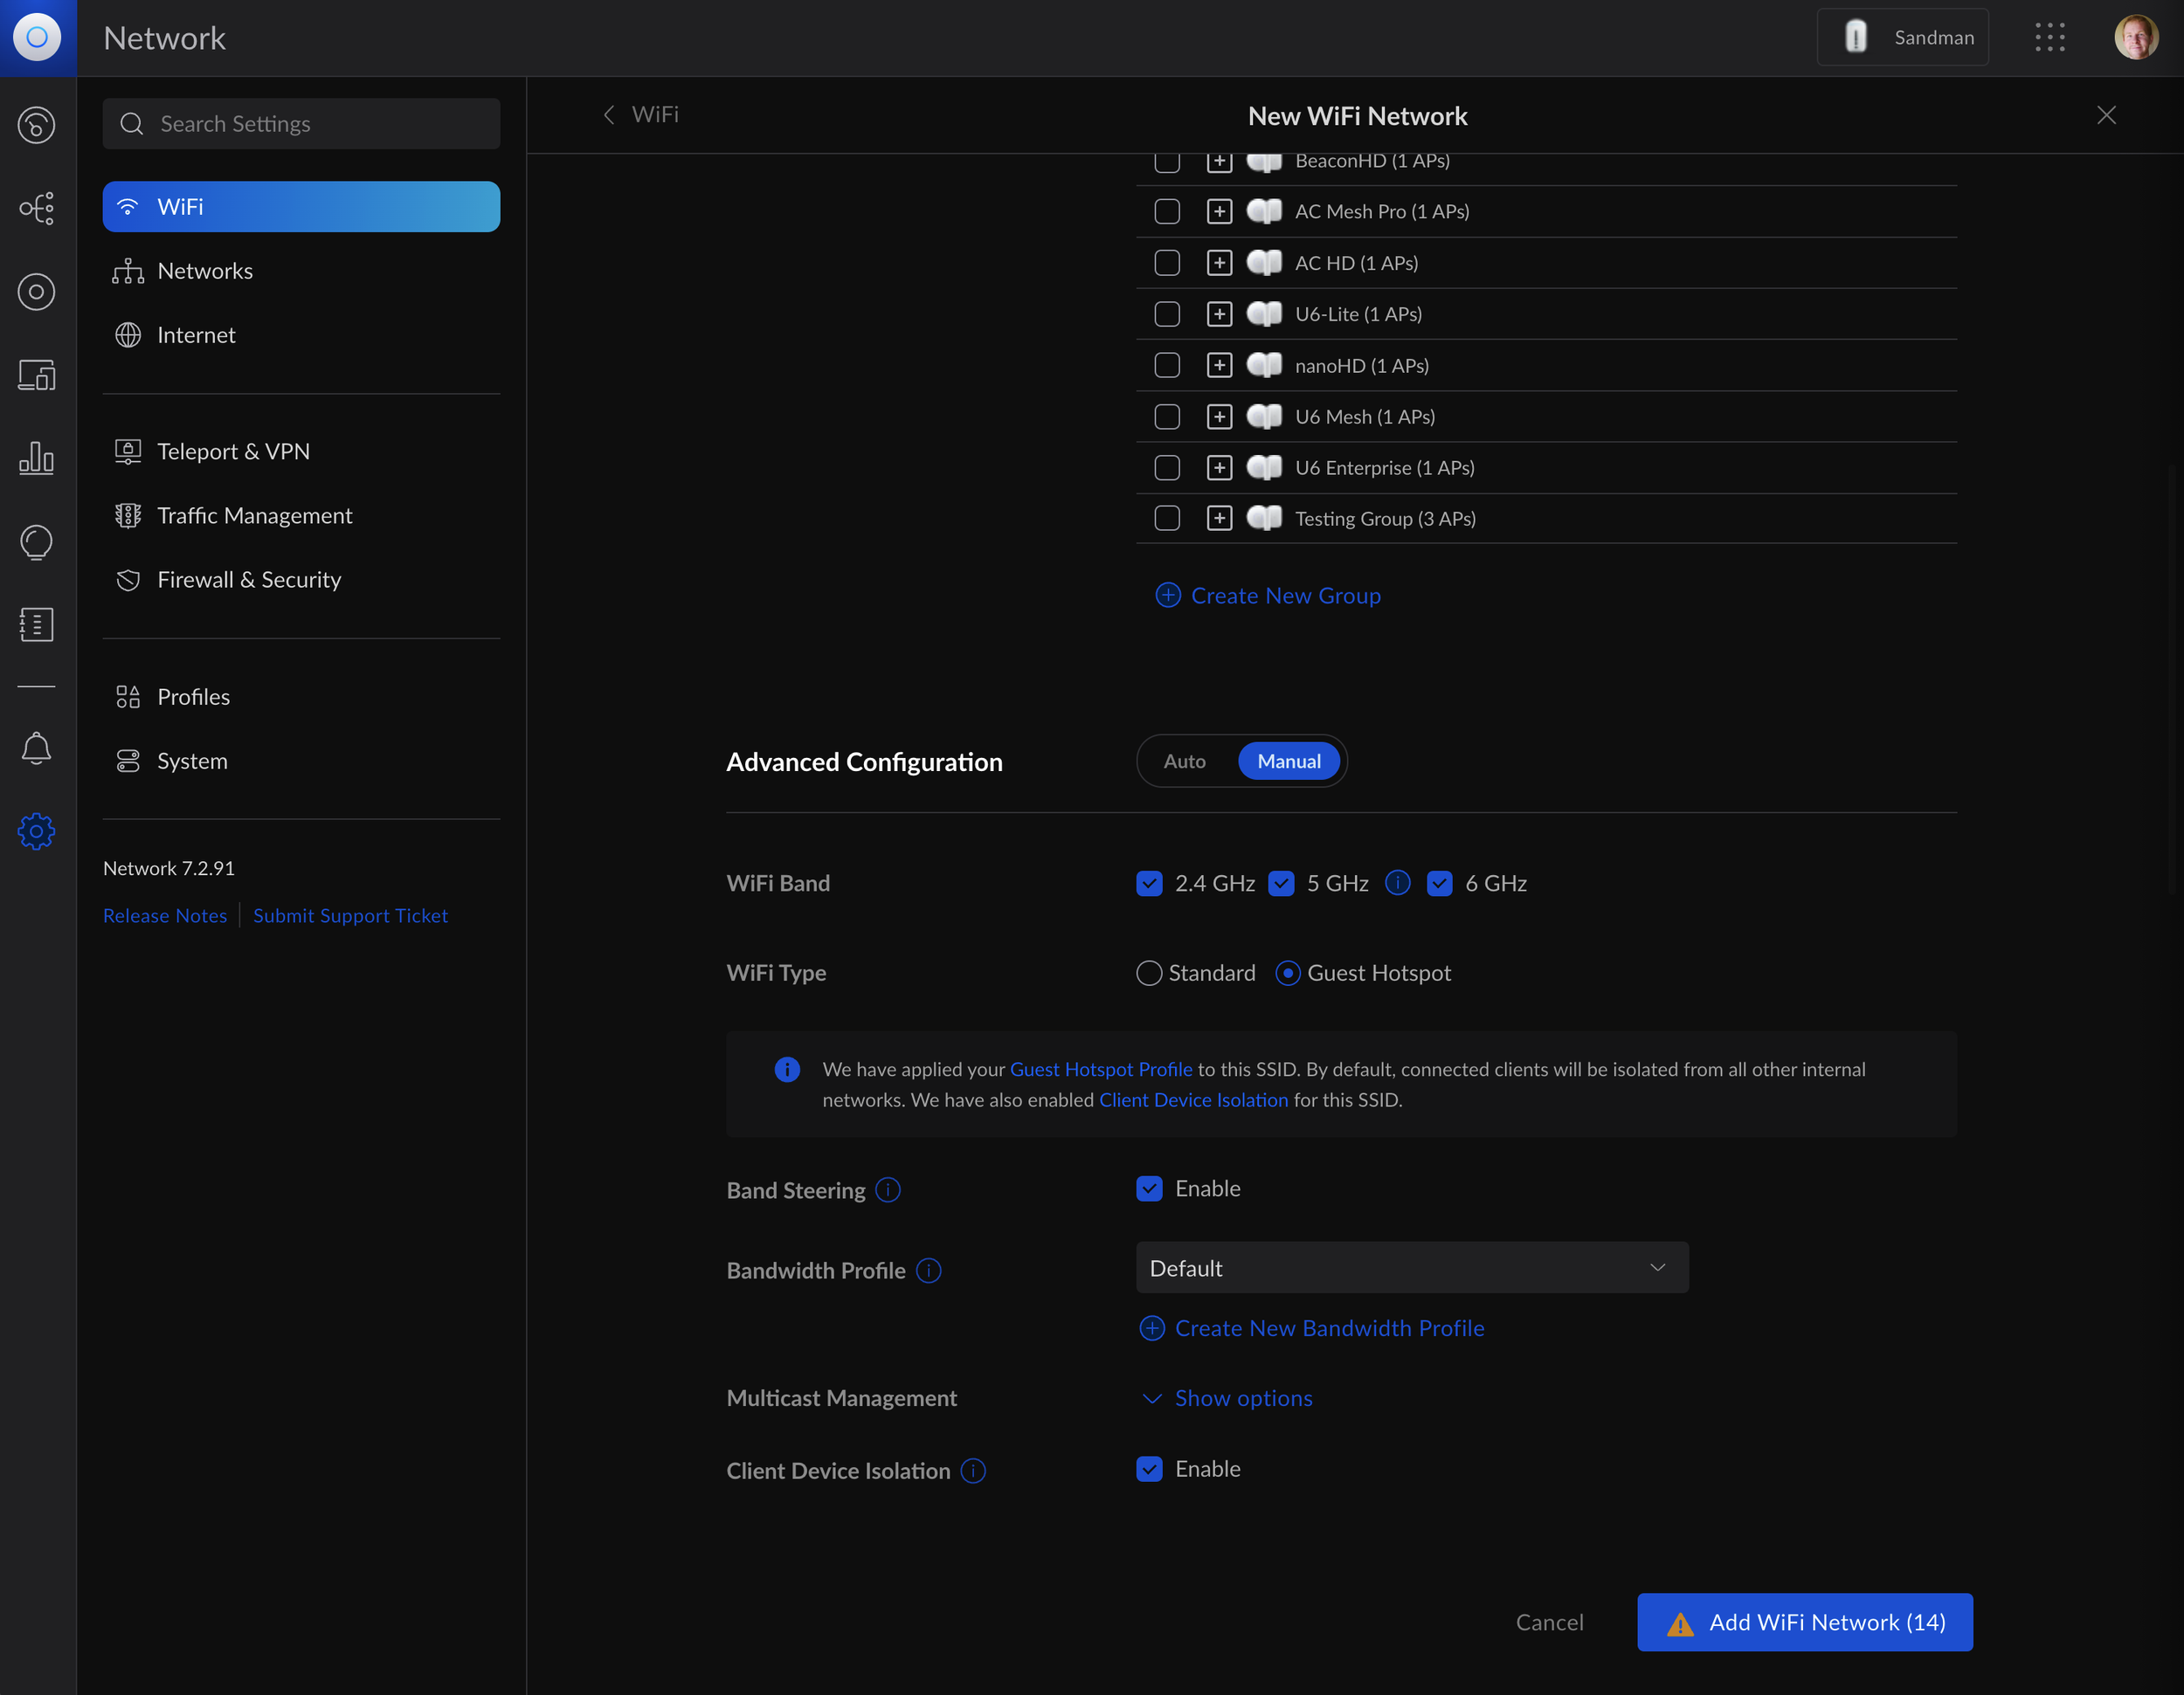Click the Settings gear icon in sidebar
This screenshot has width=2184, height=1695.
pos(37,831)
